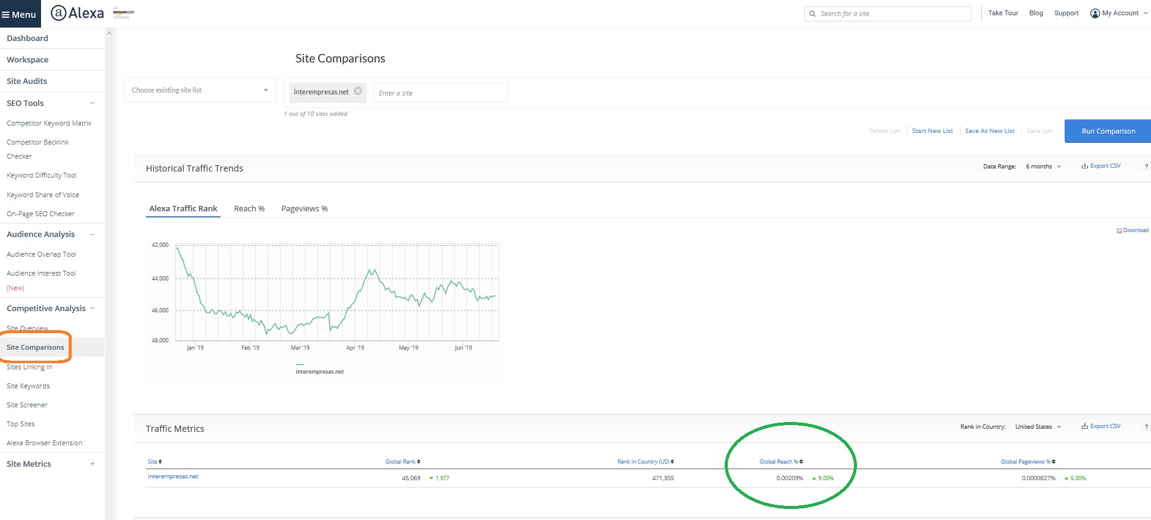This screenshot has height=520, width=1151.
Task: Click the Alexa logo
Action: [x=77, y=13]
